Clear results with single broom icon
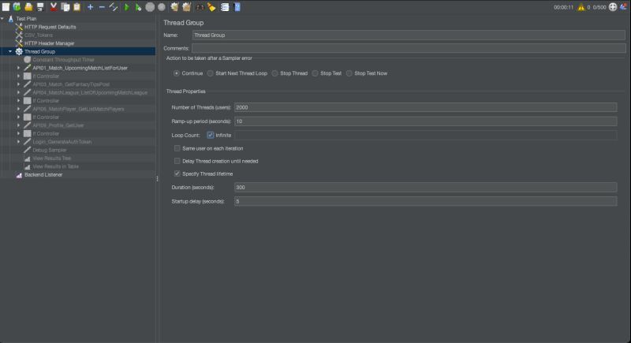The image size is (631, 343). pos(174,7)
